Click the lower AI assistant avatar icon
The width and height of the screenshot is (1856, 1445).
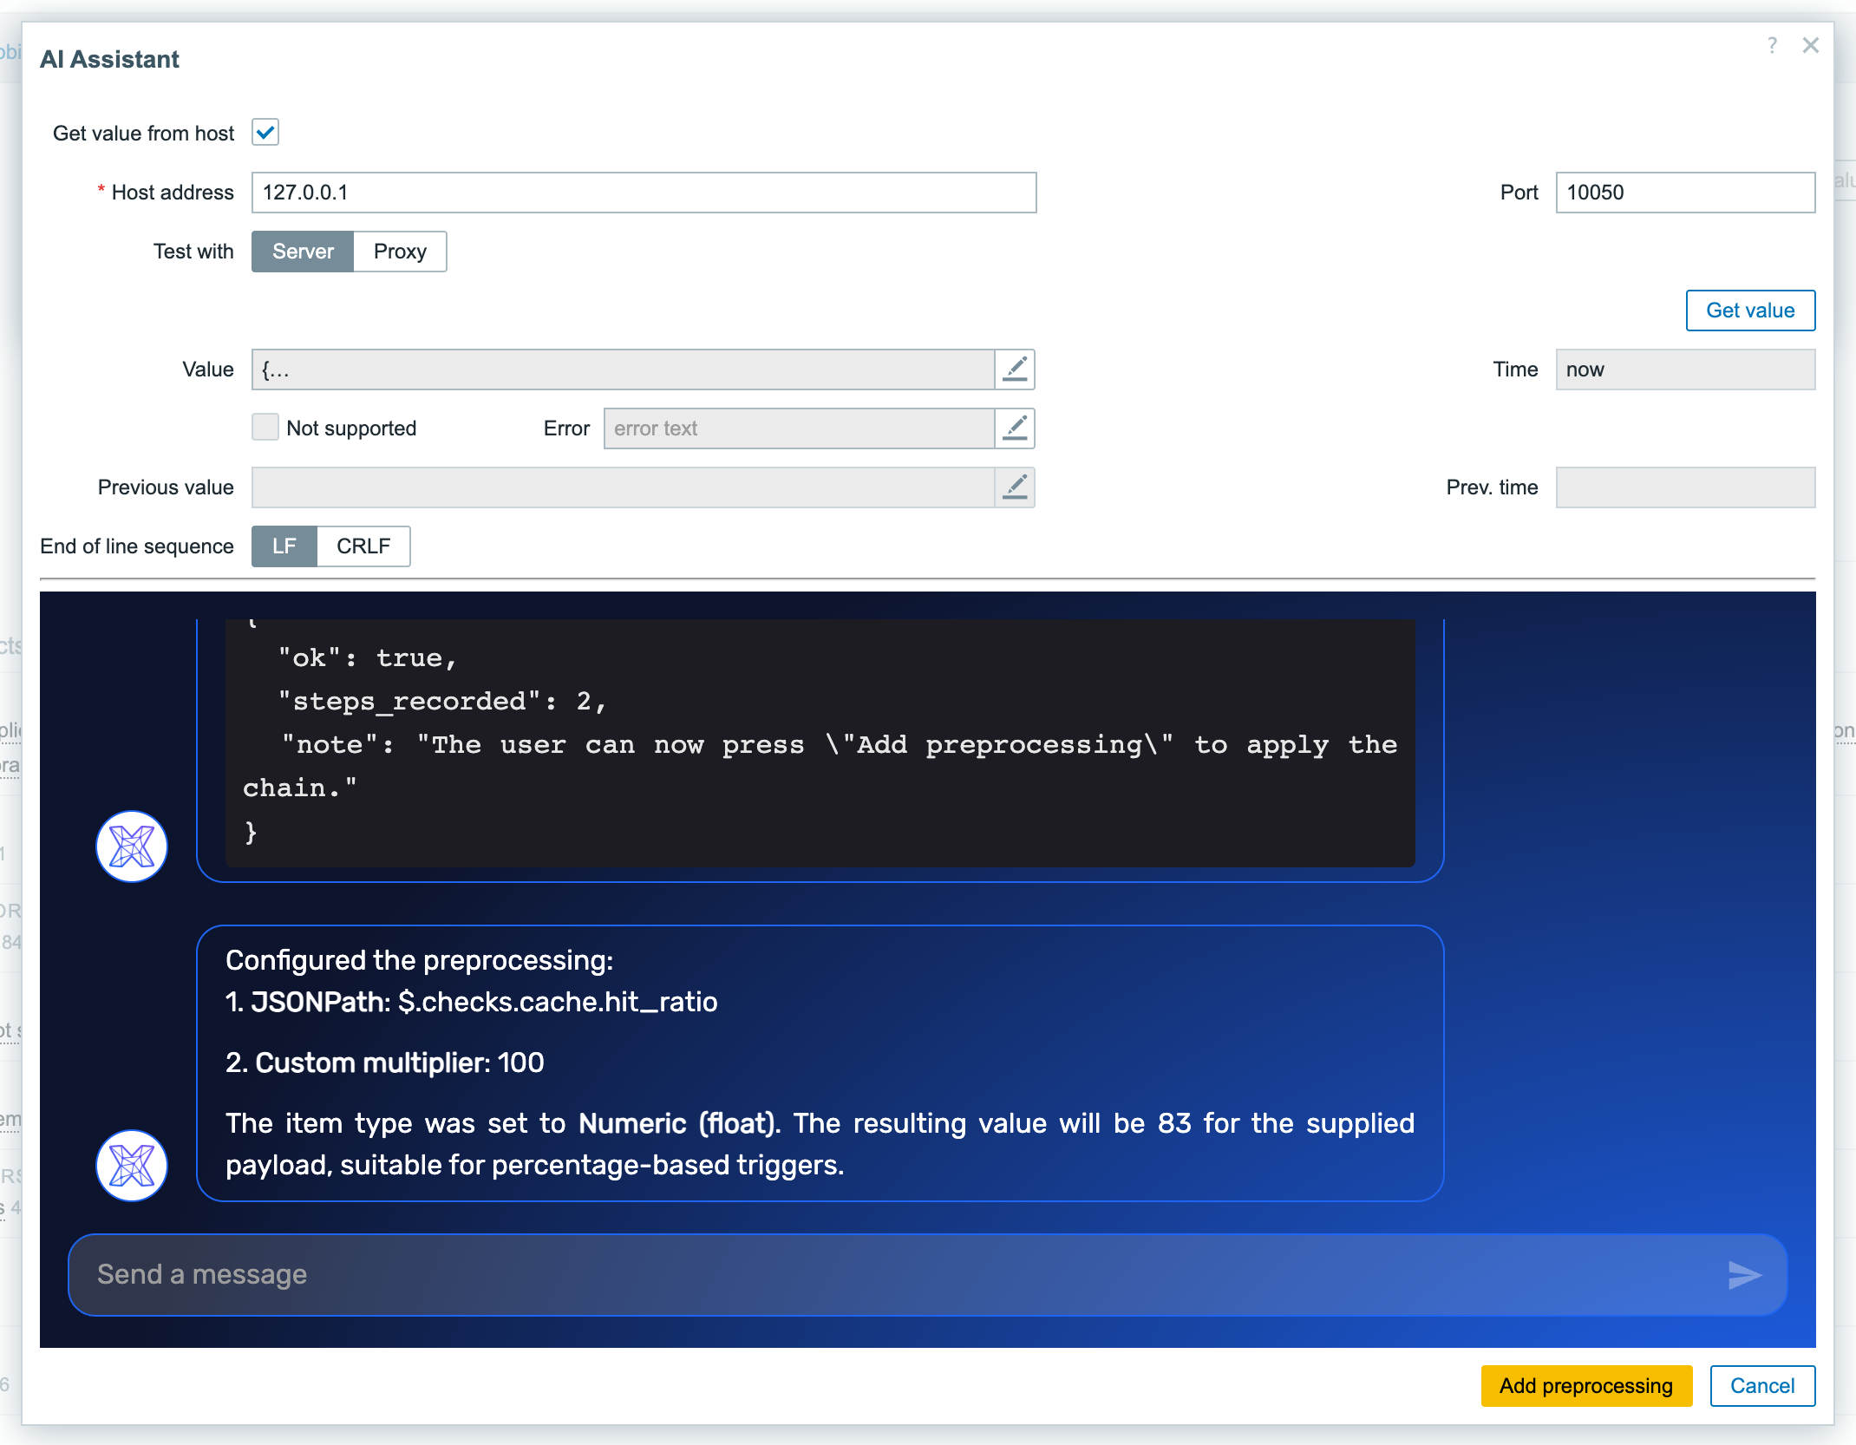[132, 1166]
